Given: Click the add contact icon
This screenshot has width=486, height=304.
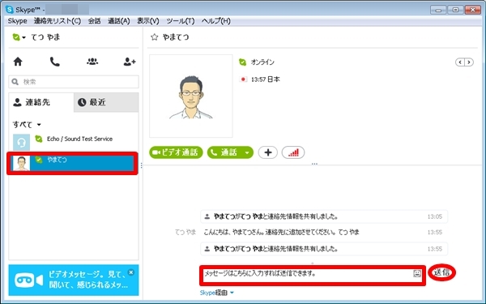Looking at the screenshot, I should [x=130, y=62].
